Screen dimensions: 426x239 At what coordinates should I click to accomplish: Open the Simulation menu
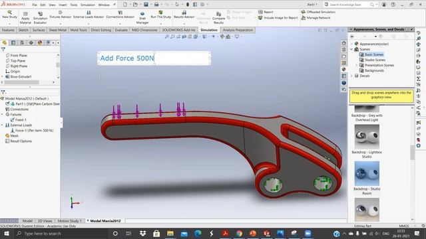click(87, 5)
